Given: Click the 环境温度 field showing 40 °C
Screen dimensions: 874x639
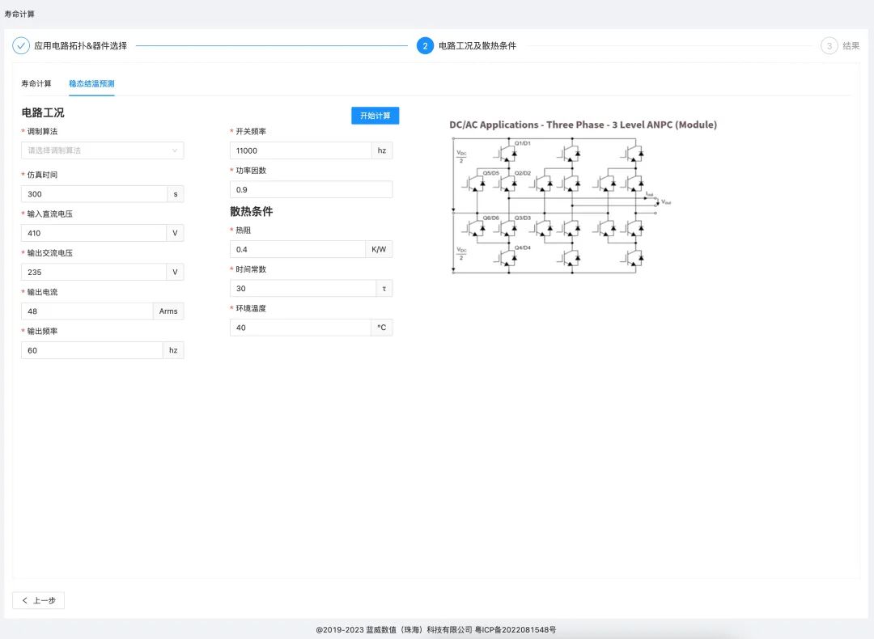Looking at the screenshot, I should pos(299,327).
